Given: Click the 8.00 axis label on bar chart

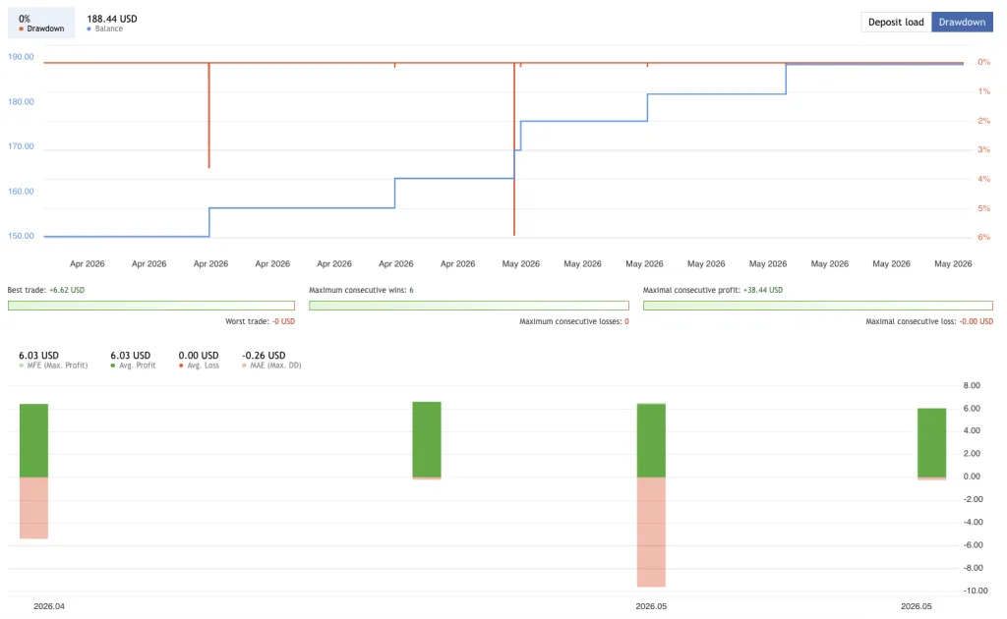Looking at the screenshot, I should click(972, 385).
